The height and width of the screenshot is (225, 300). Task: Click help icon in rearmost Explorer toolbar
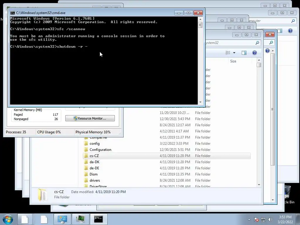pyautogui.click(x=290, y=31)
